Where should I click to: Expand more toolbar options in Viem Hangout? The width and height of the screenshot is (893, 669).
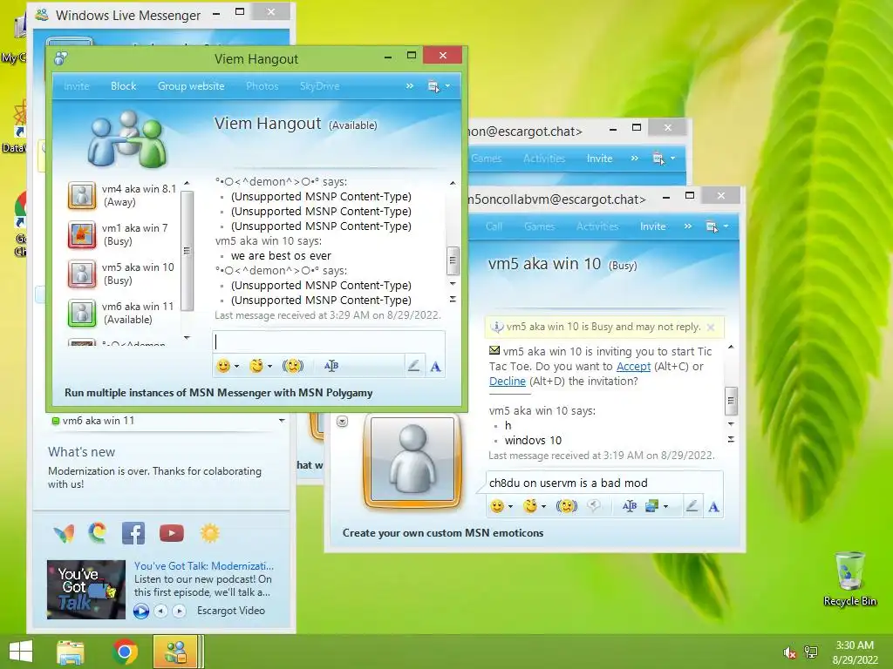click(x=410, y=86)
